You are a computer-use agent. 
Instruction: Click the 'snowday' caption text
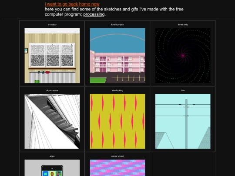[x=52, y=24]
